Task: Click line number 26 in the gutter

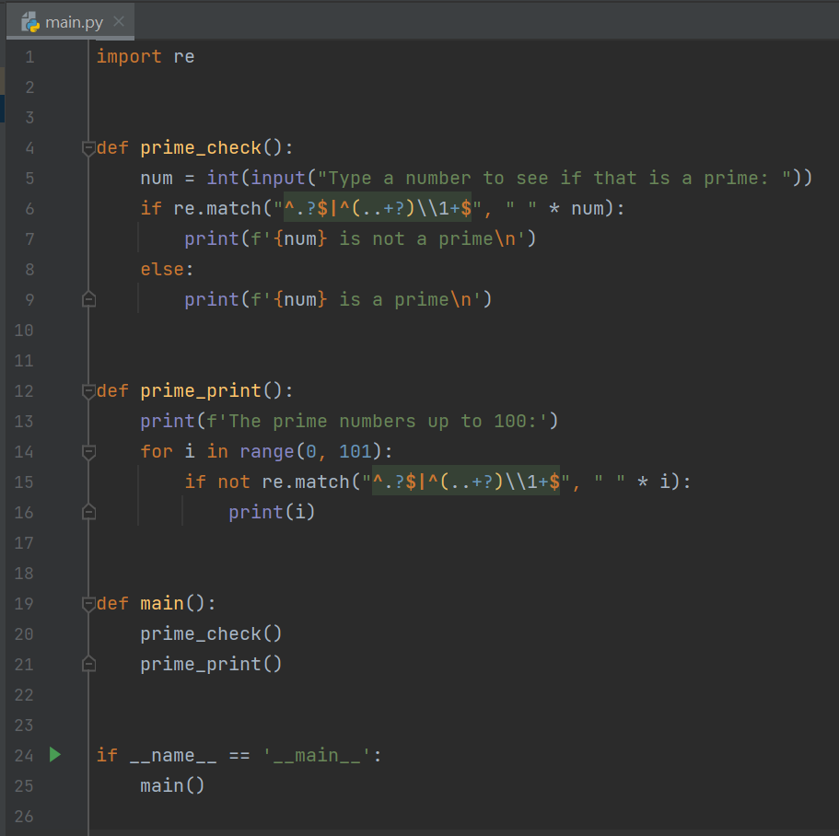Action: (x=24, y=817)
